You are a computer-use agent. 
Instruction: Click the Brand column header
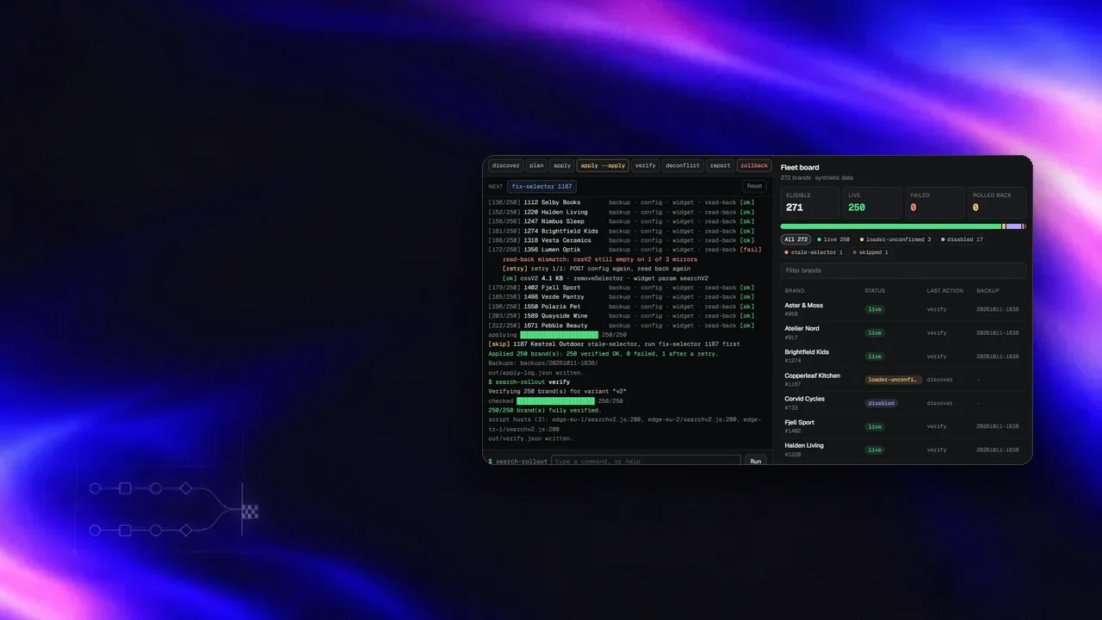click(794, 291)
